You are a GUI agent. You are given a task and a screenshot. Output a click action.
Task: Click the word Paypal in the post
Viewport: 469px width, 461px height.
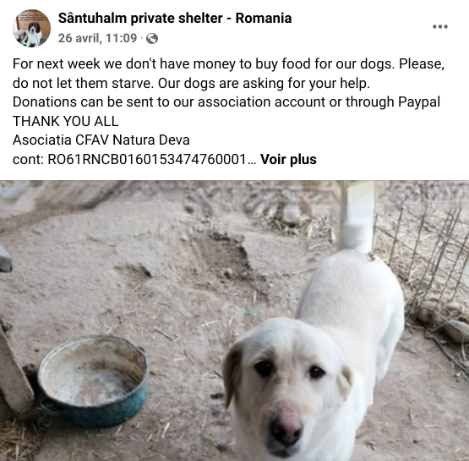pyautogui.click(x=419, y=102)
